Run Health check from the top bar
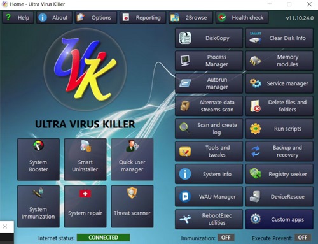The width and height of the screenshot is (318, 244). 242,17
